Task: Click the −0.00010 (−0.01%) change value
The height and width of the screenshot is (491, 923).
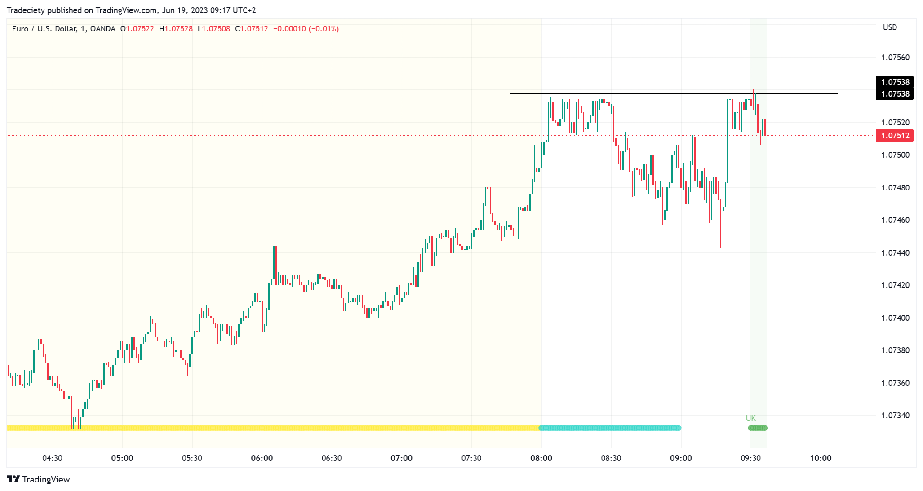Action: pos(306,29)
